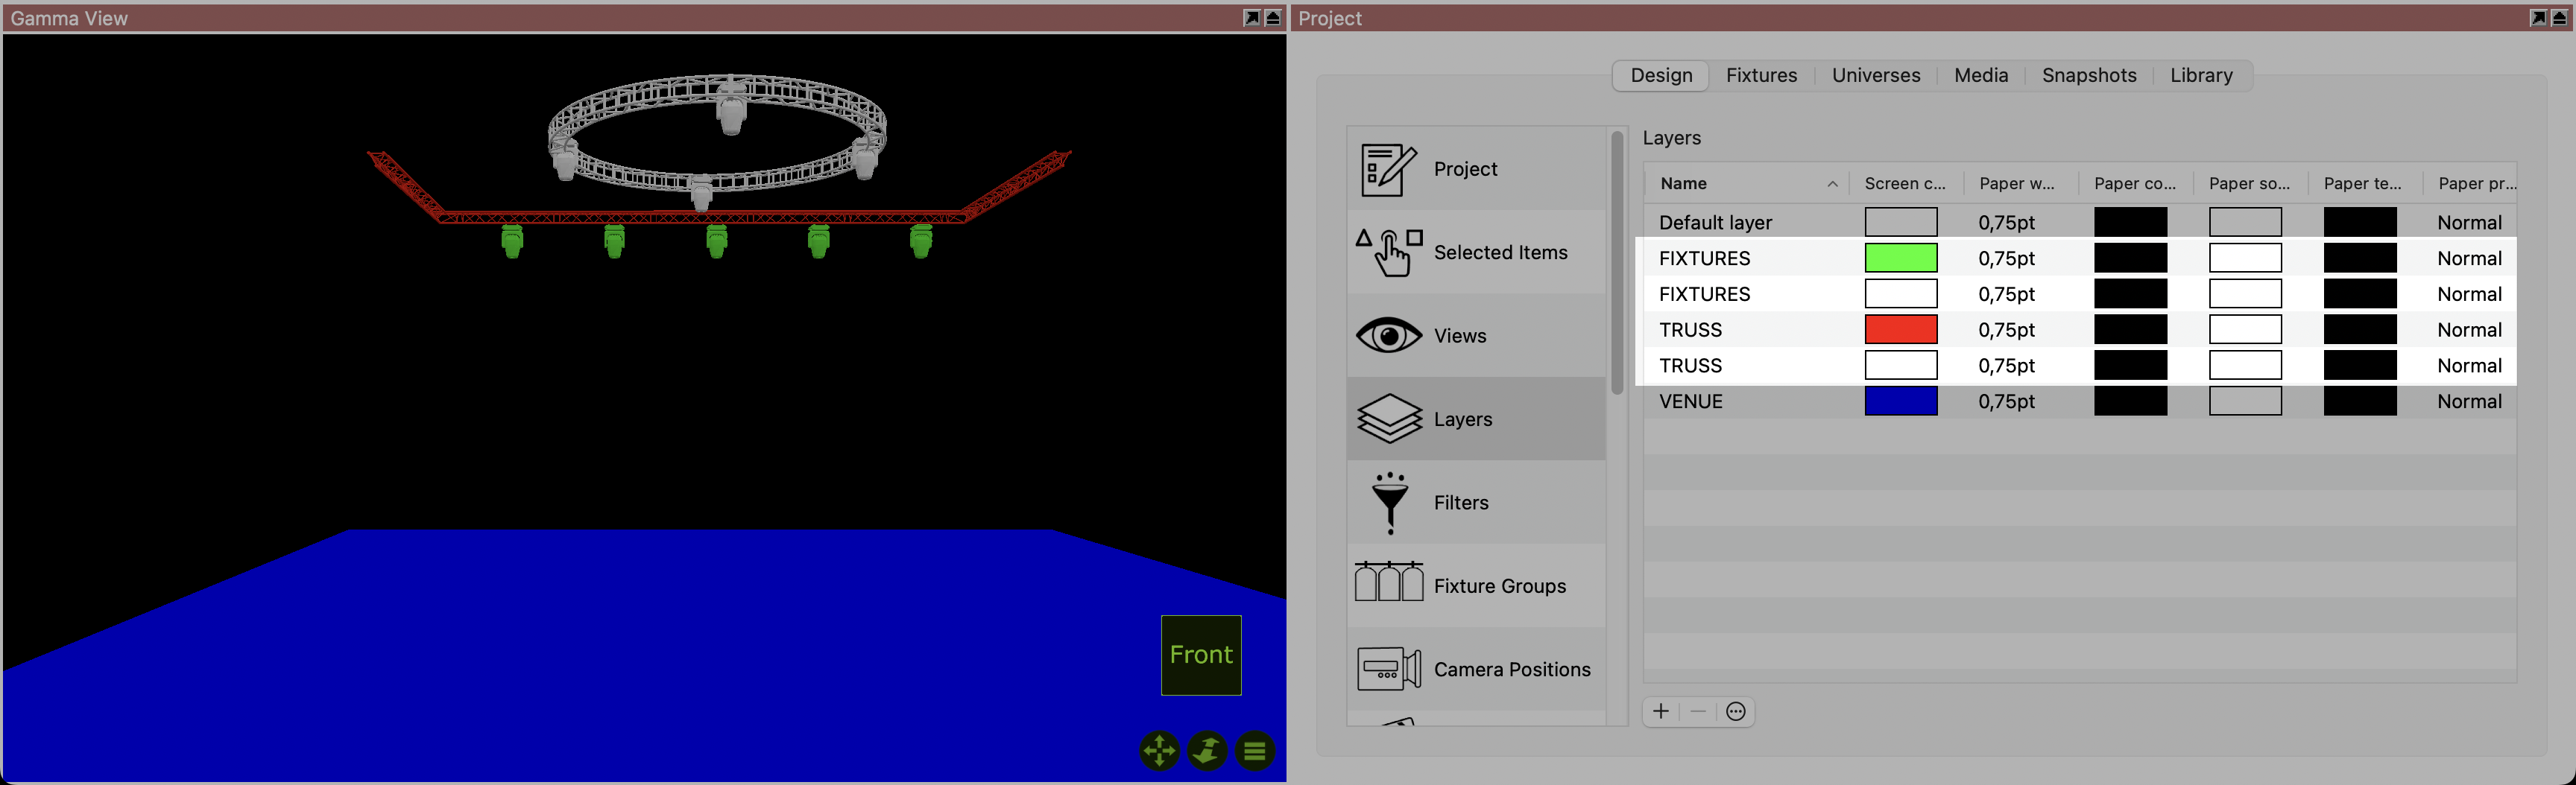Switch to the Fixtures tab
This screenshot has height=785, width=2576.
1761,76
